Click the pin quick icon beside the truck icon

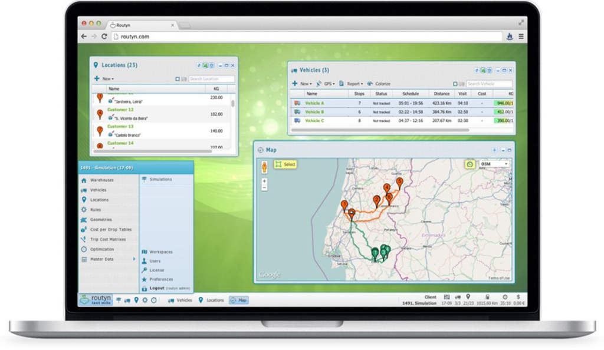click(136, 300)
